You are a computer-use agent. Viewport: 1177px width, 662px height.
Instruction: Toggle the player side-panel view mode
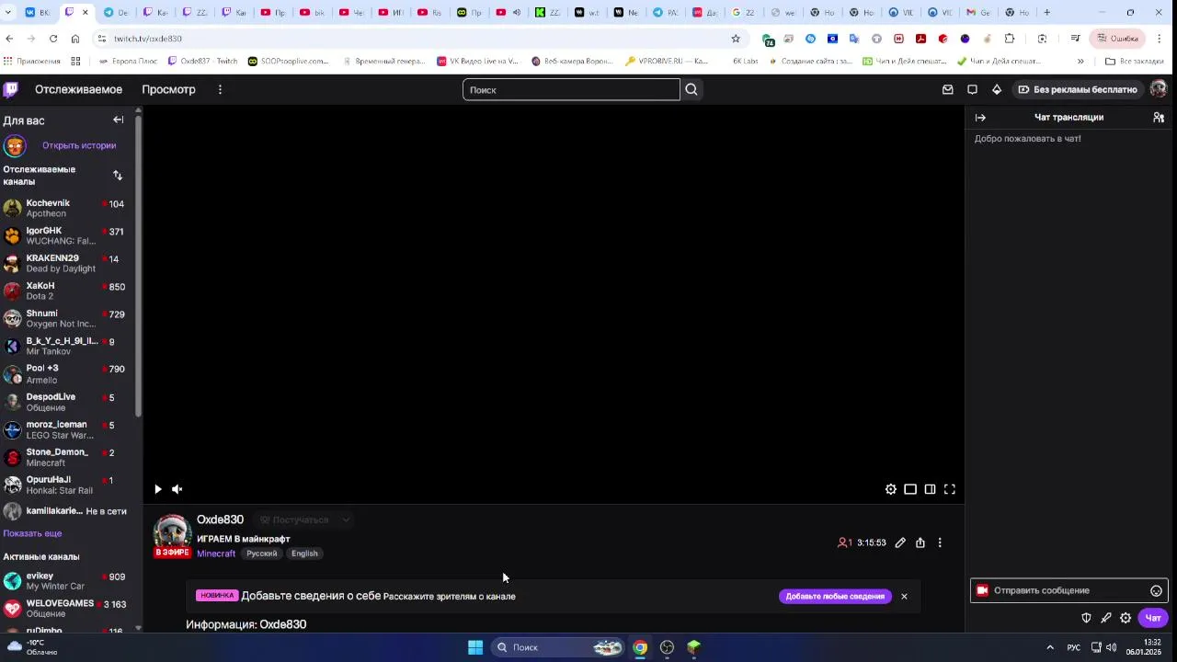coord(910,489)
